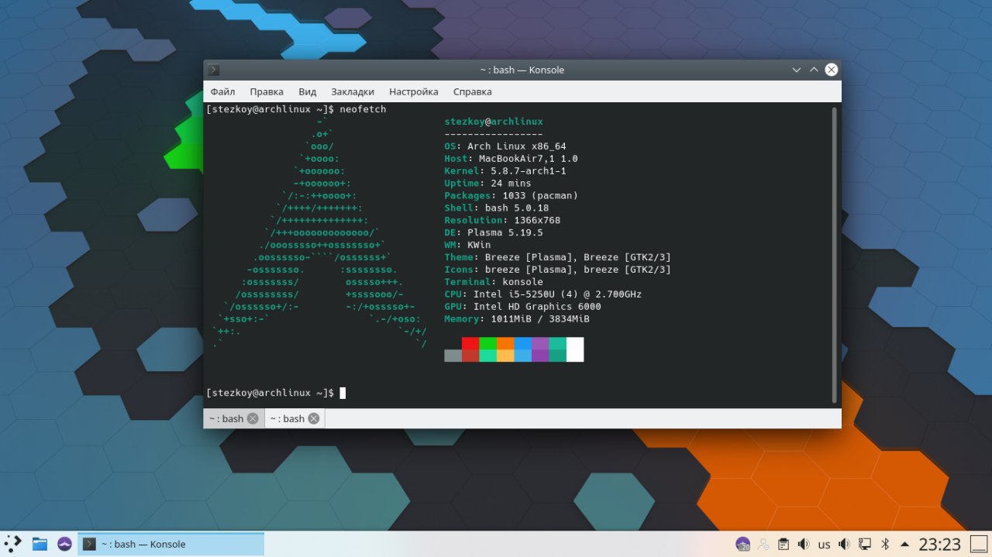Click the 'Kernel: 5.8.7-arch1-1' line
The height and width of the screenshot is (557, 992).
pyautogui.click(x=505, y=171)
